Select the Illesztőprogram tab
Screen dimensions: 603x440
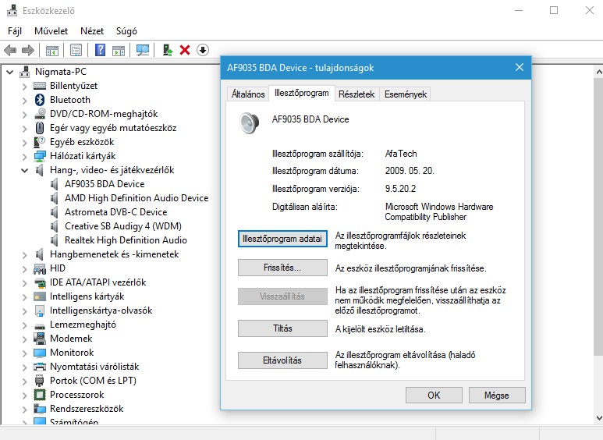(301, 93)
